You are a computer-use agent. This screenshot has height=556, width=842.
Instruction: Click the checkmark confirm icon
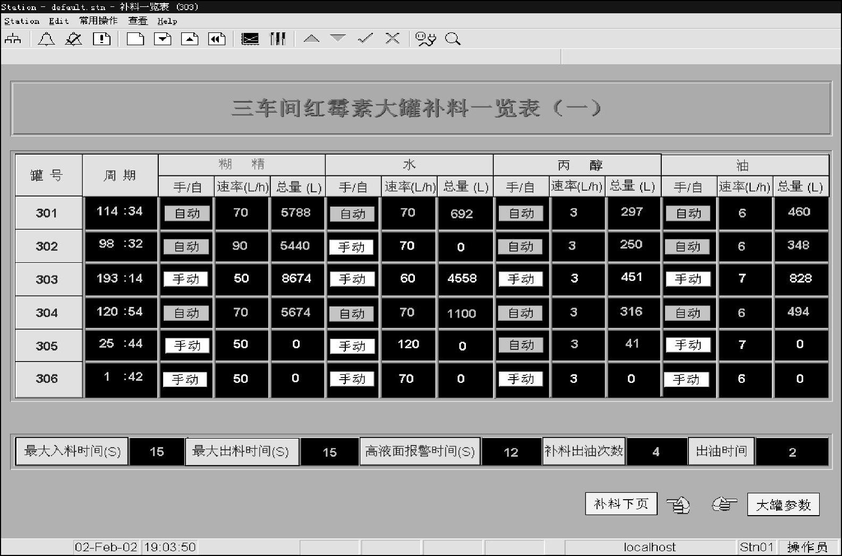pos(365,38)
